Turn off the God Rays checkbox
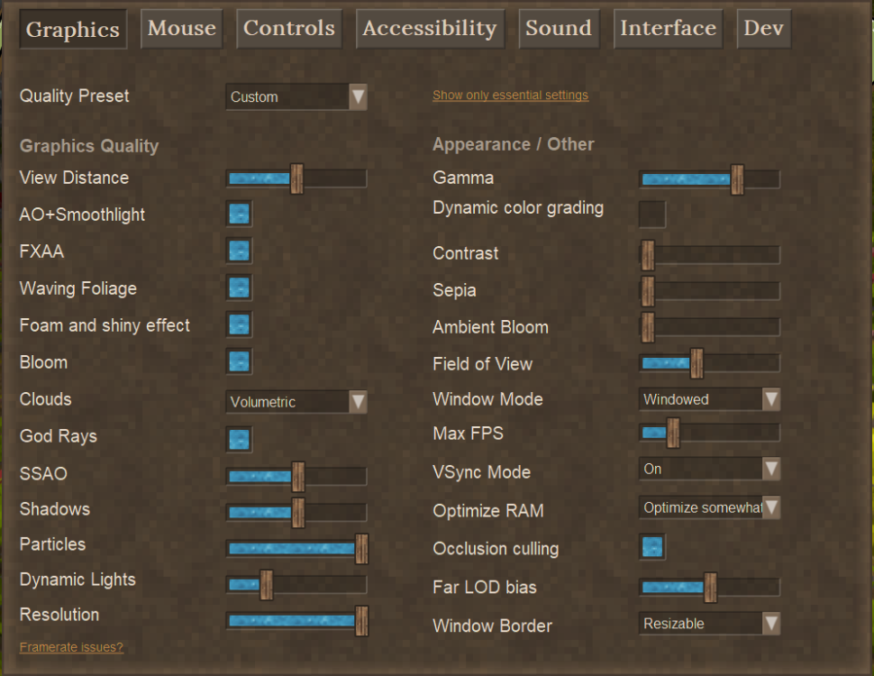This screenshot has height=676, width=874. coord(239,440)
